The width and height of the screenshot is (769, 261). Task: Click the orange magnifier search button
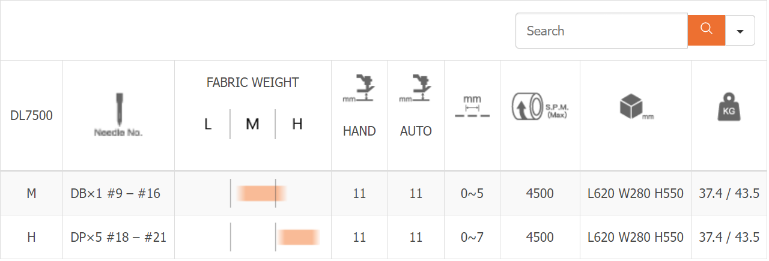click(x=707, y=30)
